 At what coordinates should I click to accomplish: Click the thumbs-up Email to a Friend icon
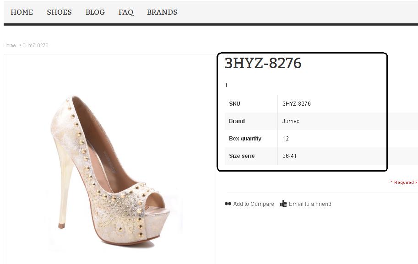pyautogui.click(x=284, y=204)
